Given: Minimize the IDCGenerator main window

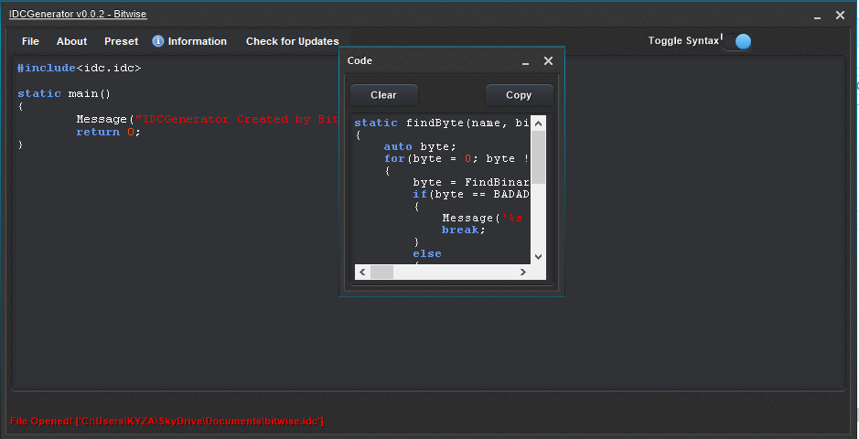Looking at the screenshot, I should (x=817, y=17).
